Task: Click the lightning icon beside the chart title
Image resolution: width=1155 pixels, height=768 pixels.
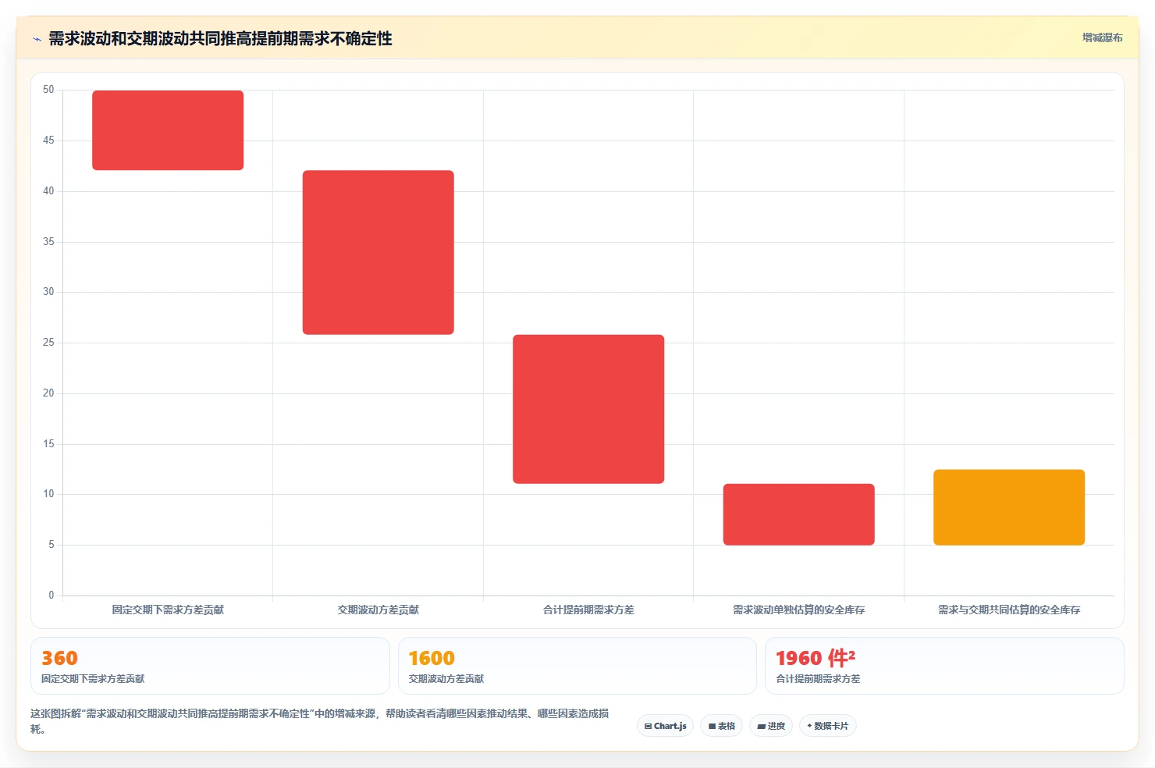Action: coord(37,39)
